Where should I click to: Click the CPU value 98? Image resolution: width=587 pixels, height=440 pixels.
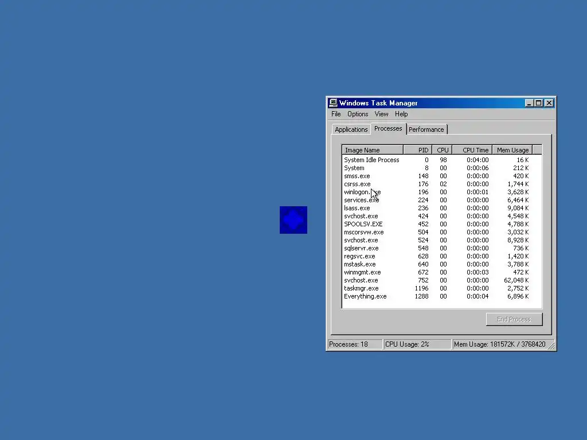pyautogui.click(x=443, y=160)
